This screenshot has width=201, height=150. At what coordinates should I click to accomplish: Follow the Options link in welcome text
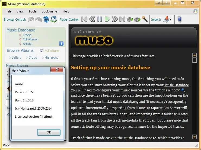(x=161, y=90)
